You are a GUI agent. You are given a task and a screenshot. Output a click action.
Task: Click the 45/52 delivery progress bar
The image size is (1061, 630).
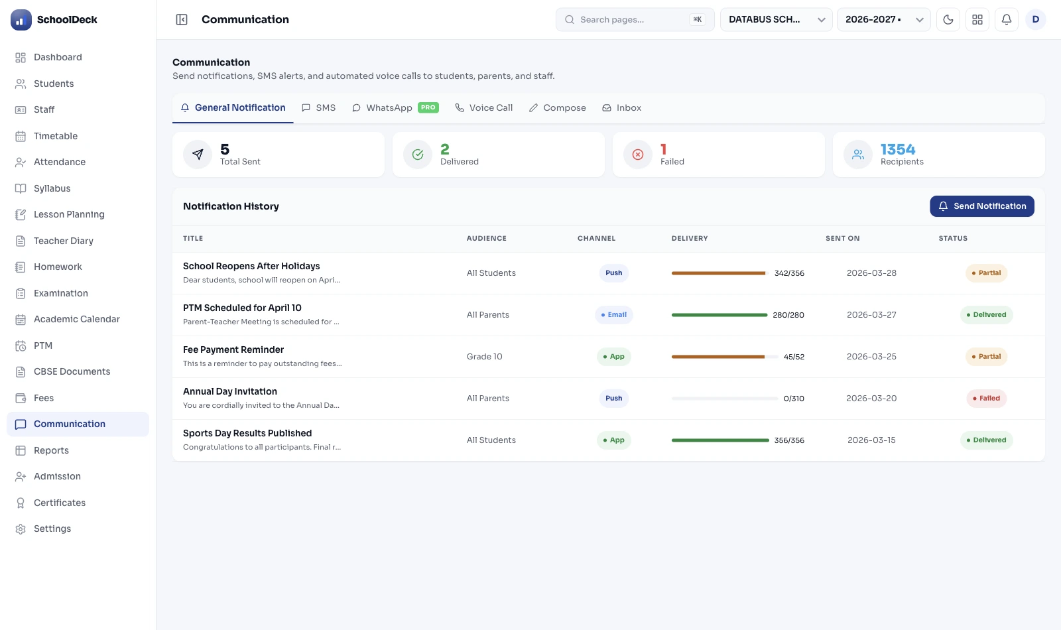725,357
